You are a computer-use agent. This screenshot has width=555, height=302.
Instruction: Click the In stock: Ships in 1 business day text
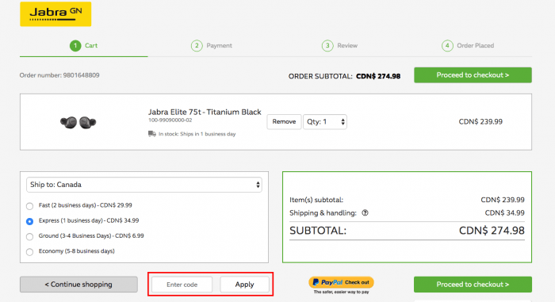[x=197, y=134]
